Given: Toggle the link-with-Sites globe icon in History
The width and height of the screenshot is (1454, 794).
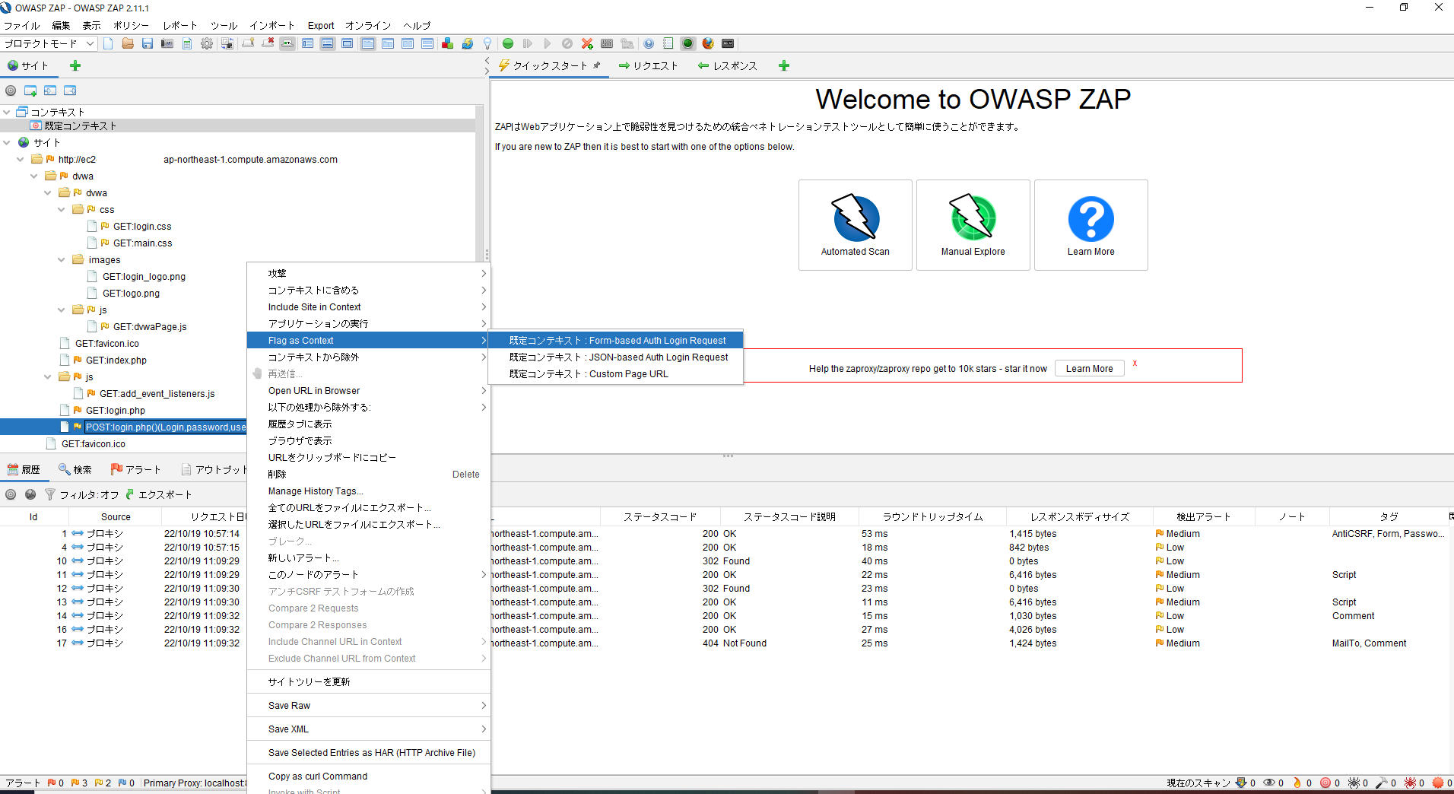Looking at the screenshot, I should [x=30, y=494].
